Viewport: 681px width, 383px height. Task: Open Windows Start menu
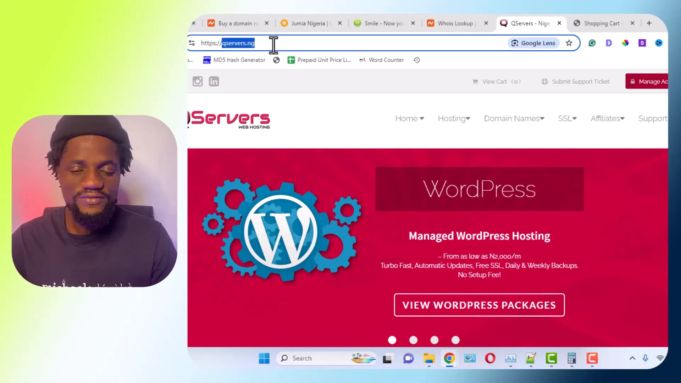pos(264,359)
